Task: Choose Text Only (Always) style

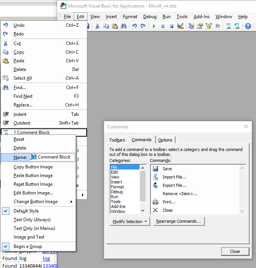Action: coord(32,220)
